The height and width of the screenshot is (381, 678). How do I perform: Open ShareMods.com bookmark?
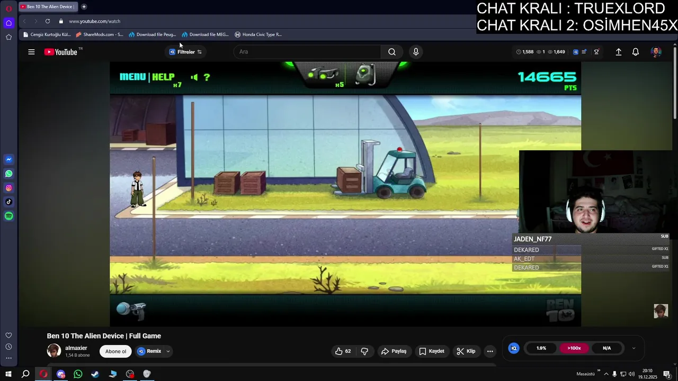pos(99,34)
